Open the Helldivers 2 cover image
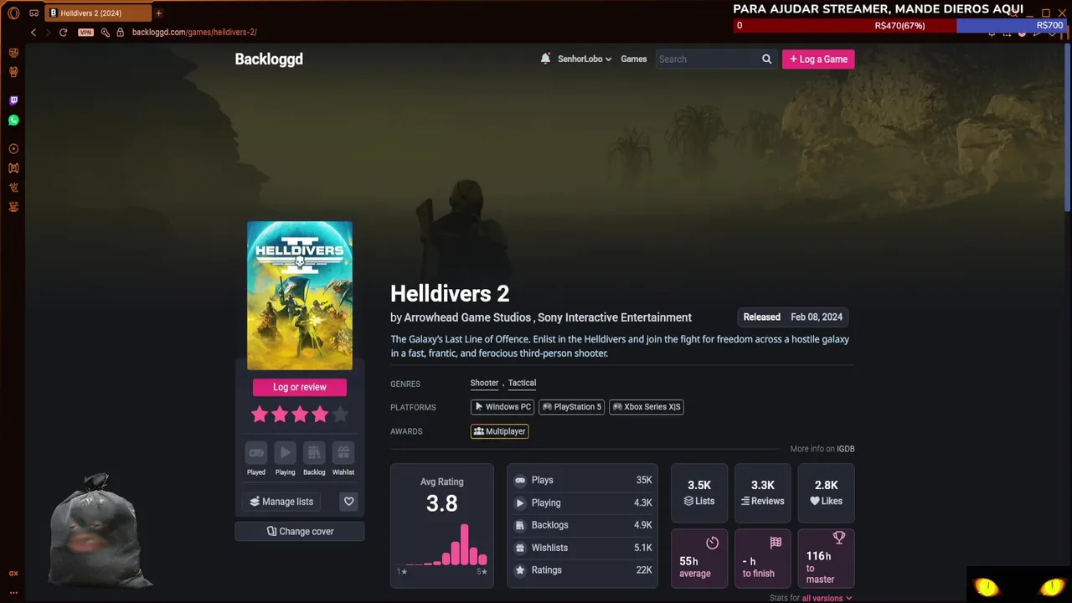The height and width of the screenshot is (603, 1072). coord(300,296)
